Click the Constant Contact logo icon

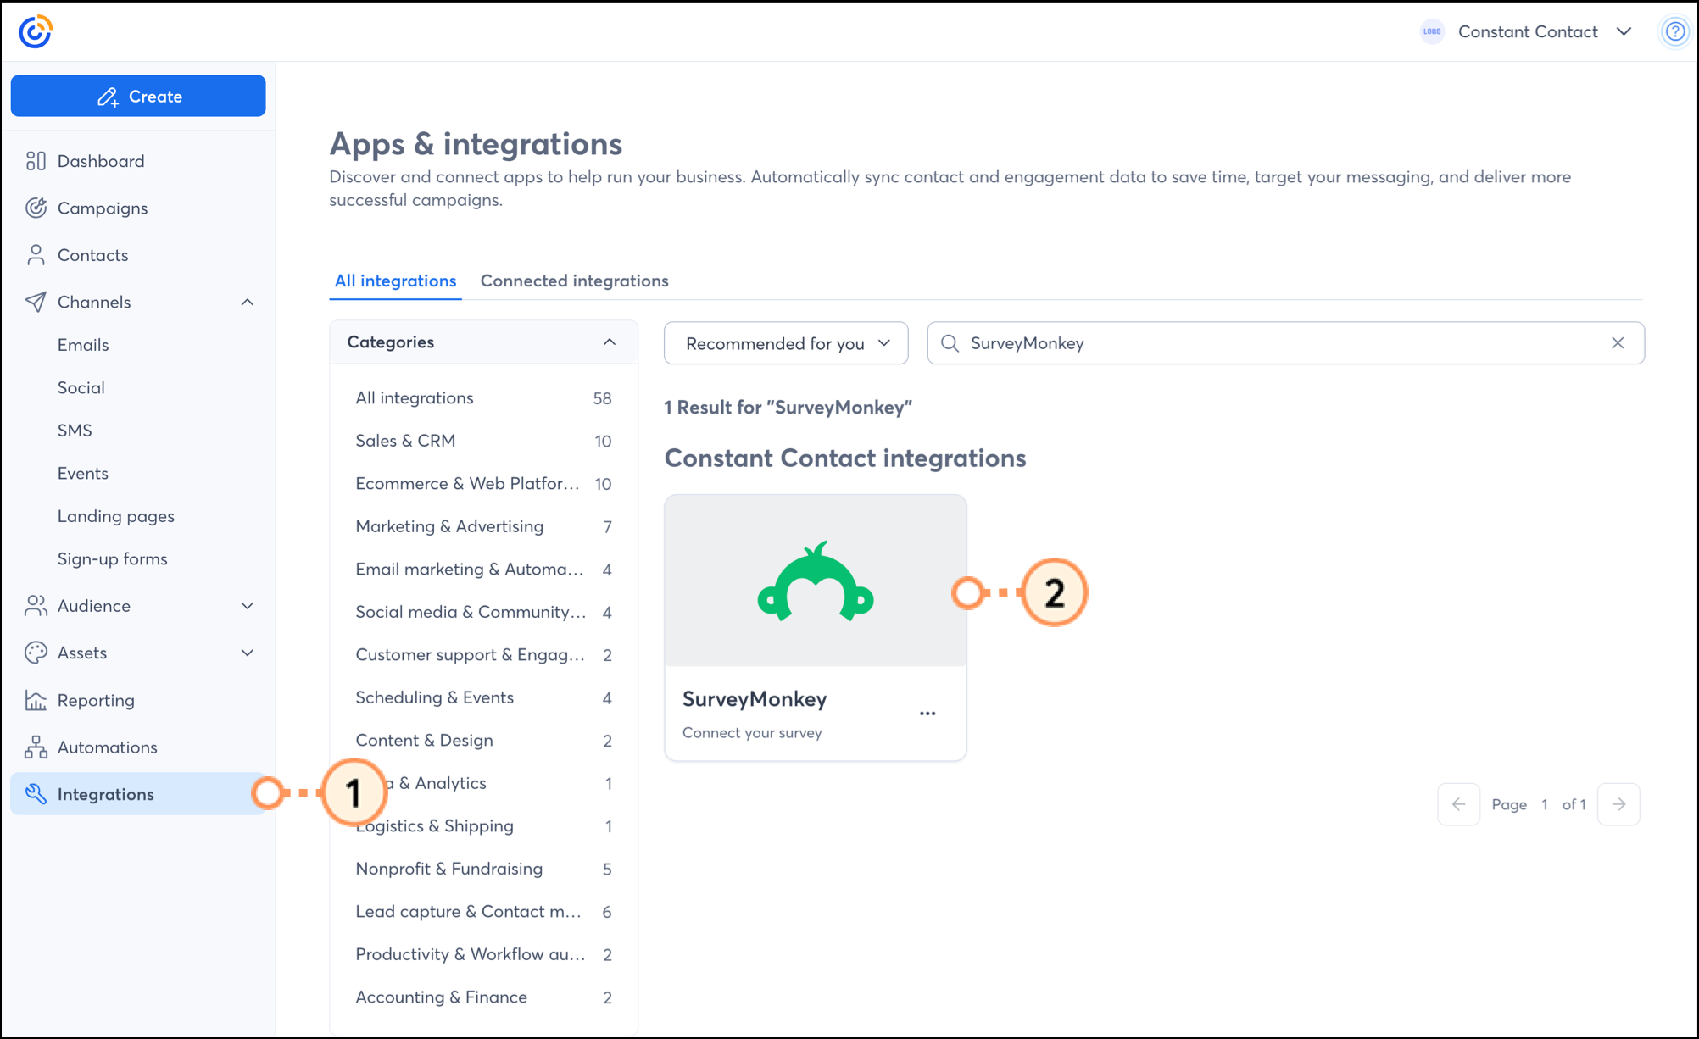tap(36, 32)
